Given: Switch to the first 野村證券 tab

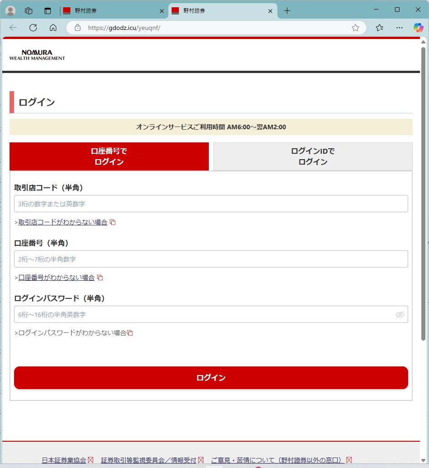Looking at the screenshot, I should [114, 11].
